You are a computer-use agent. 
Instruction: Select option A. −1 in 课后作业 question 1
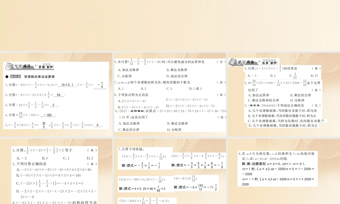(x=252, y=76)
